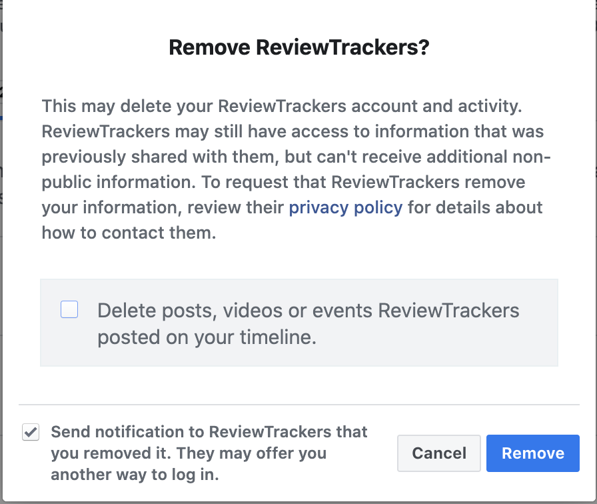
Task: Click the horizontal divider above the footer
Action: [x=299, y=404]
